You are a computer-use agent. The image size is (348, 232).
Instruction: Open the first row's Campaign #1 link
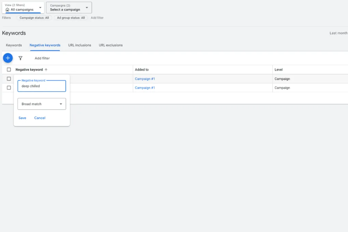click(145, 79)
